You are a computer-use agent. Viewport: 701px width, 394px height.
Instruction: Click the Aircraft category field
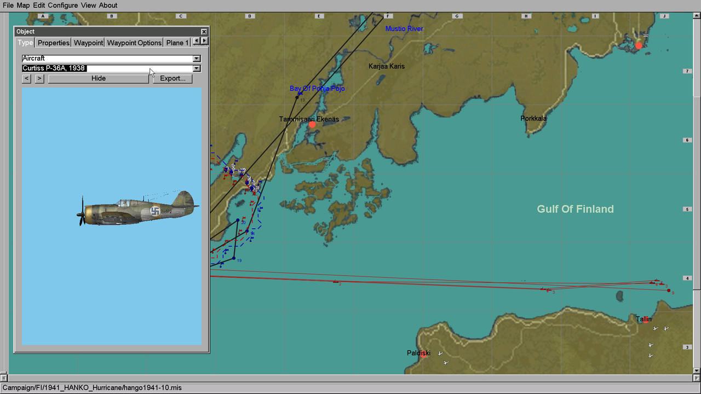click(x=107, y=59)
